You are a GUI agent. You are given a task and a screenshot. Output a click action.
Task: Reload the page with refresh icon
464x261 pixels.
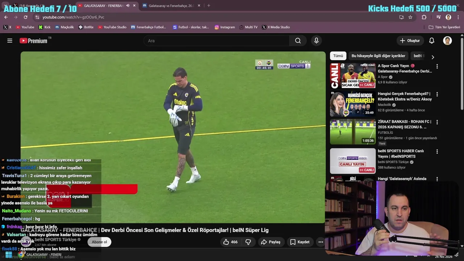point(25,17)
